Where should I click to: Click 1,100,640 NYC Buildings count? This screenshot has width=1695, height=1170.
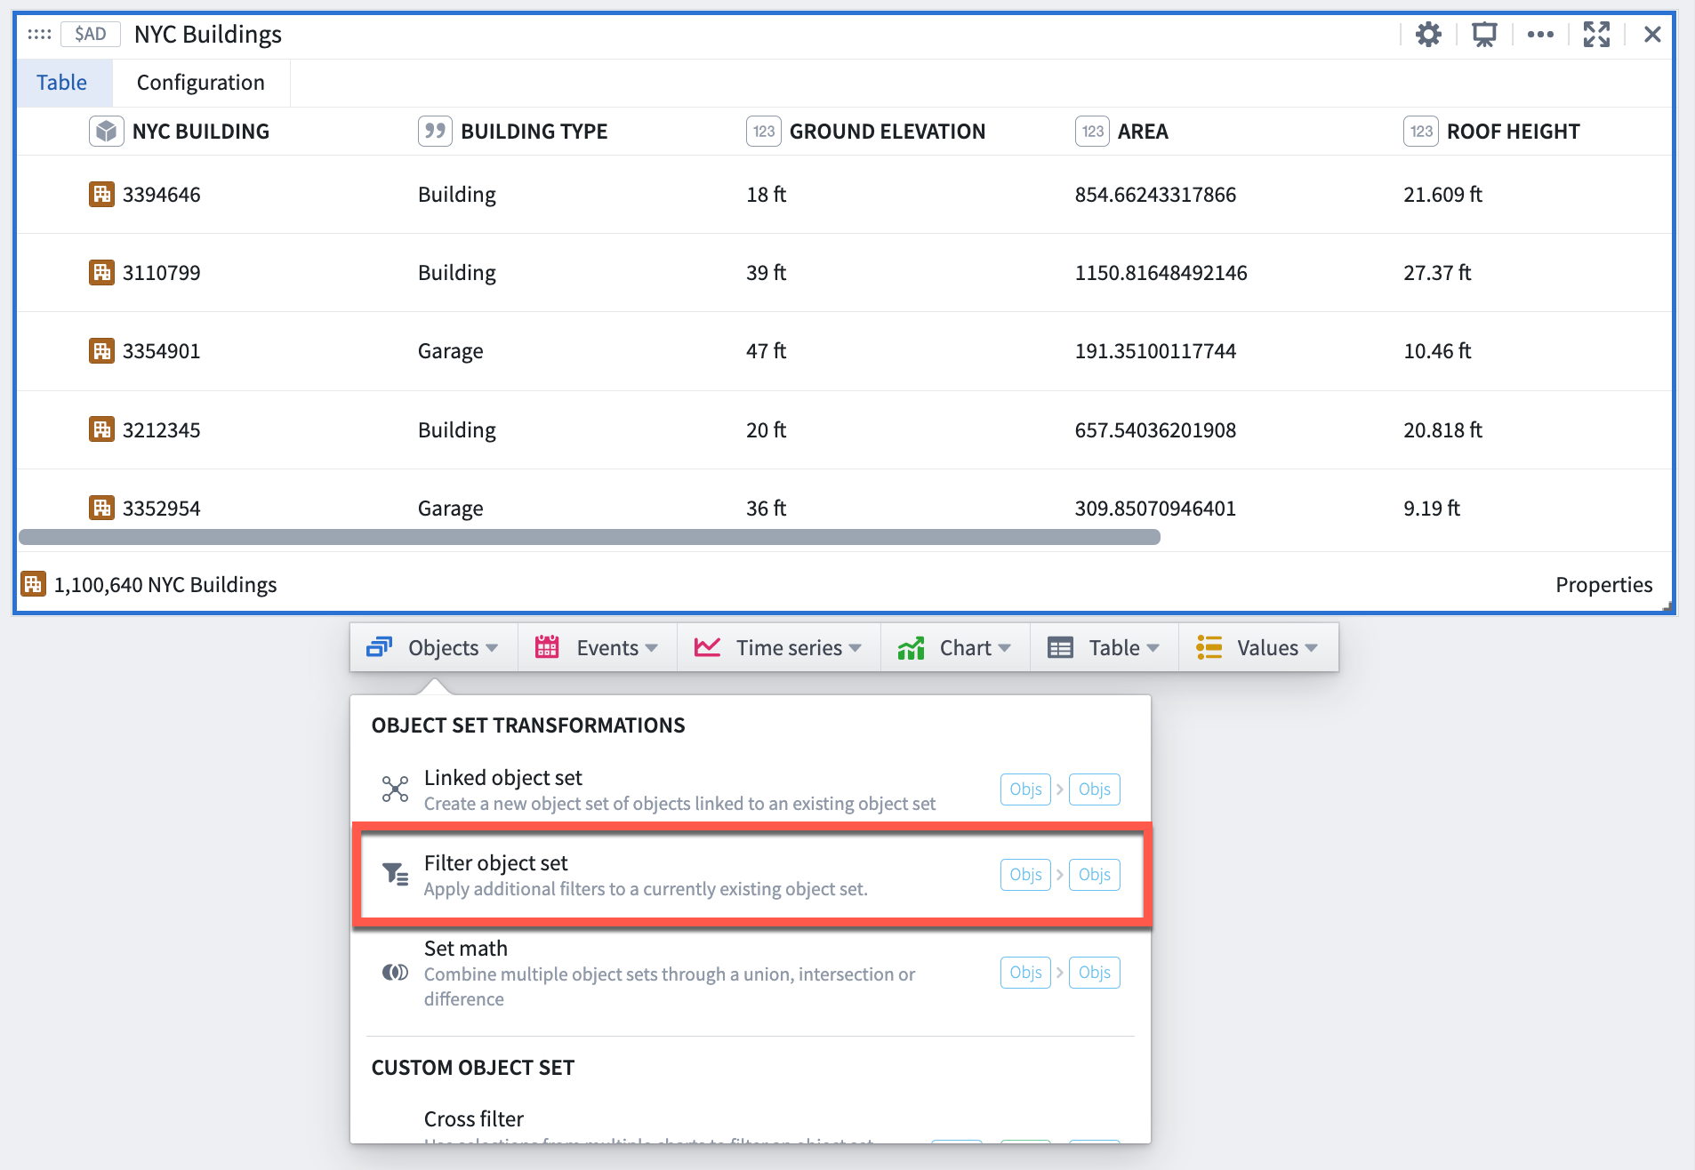click(165, 585)
